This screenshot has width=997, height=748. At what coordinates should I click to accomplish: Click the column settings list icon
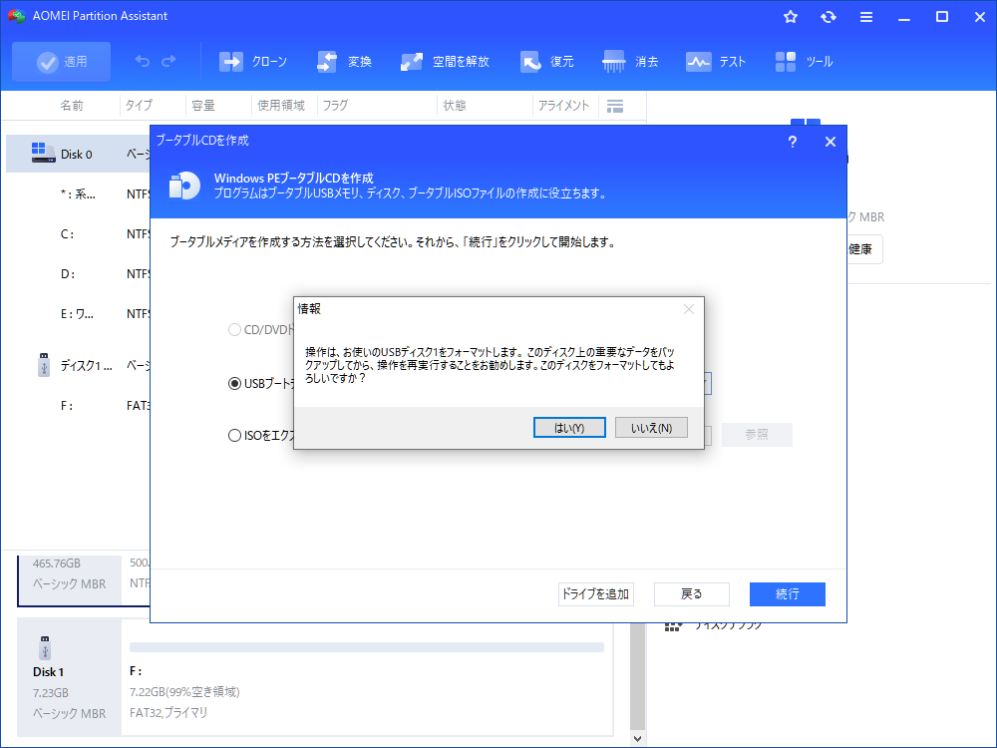click(x=615, y=107)
